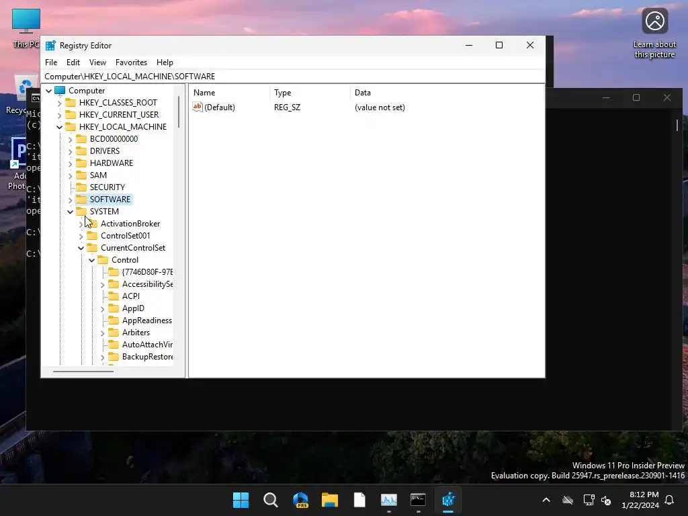The width and height of the screenshot is (688, 516).
Task: Open taskbar Search
Action: click(270, 500)
